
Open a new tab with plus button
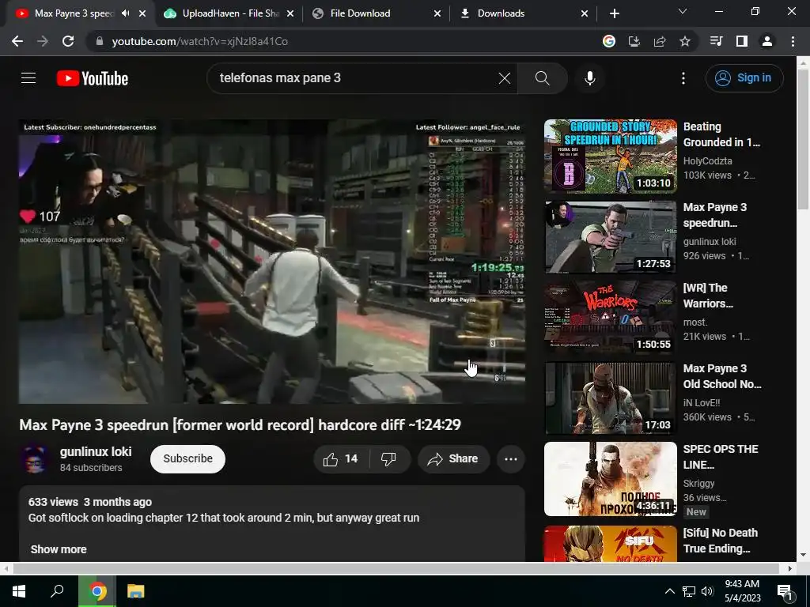point(614,13)
